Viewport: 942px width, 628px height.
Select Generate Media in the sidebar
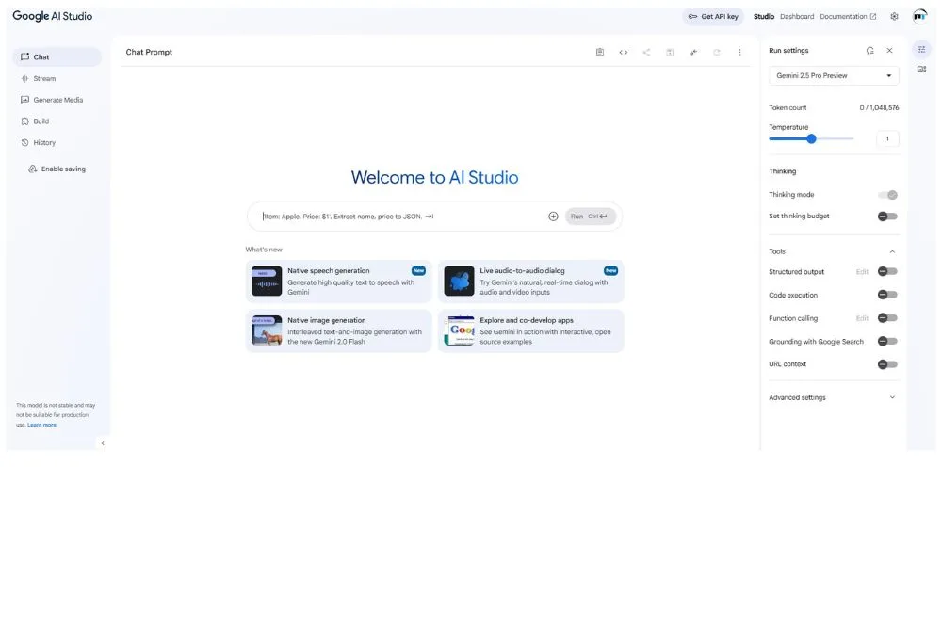click(x=57, y=100)
